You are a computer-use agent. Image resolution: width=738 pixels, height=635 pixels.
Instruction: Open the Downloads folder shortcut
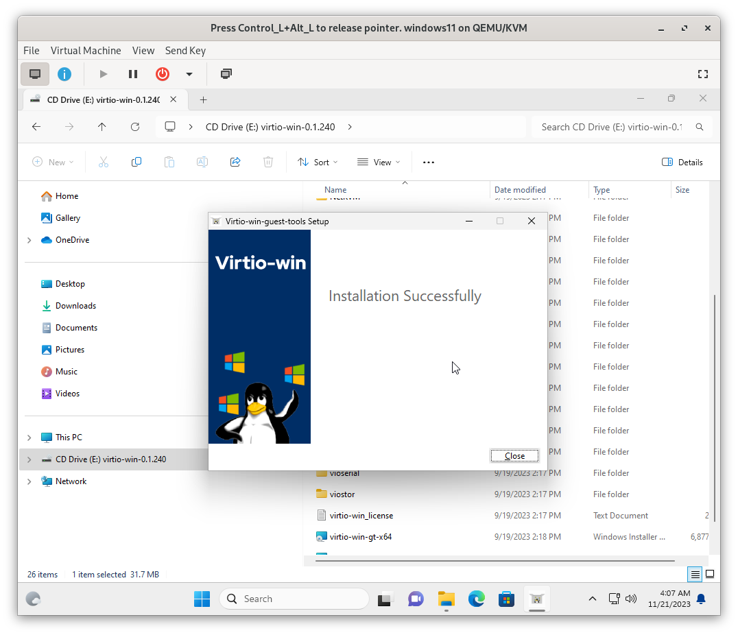pyautogui.click(x=69, y=305)
